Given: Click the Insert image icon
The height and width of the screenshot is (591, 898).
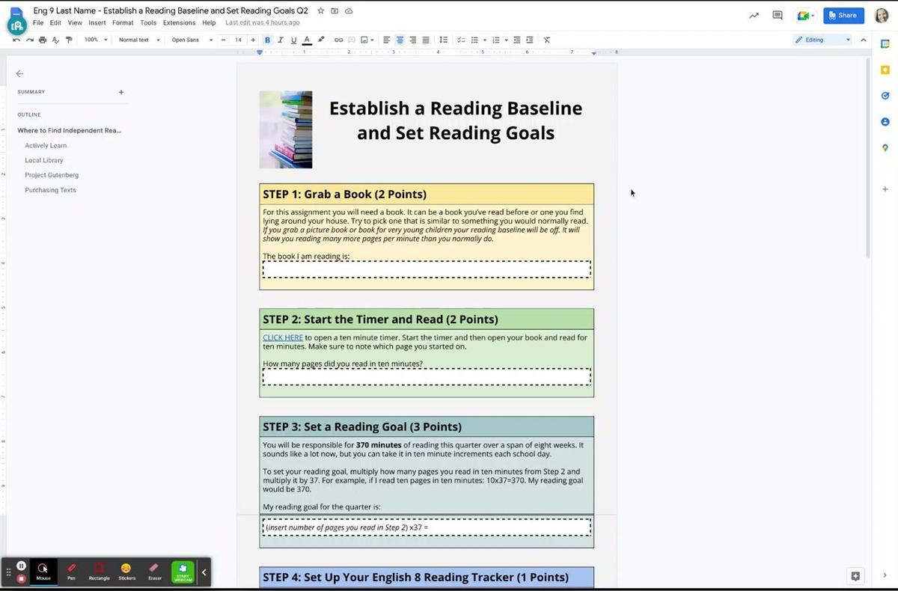Looking at the screenshot, I should coord(364,40).
